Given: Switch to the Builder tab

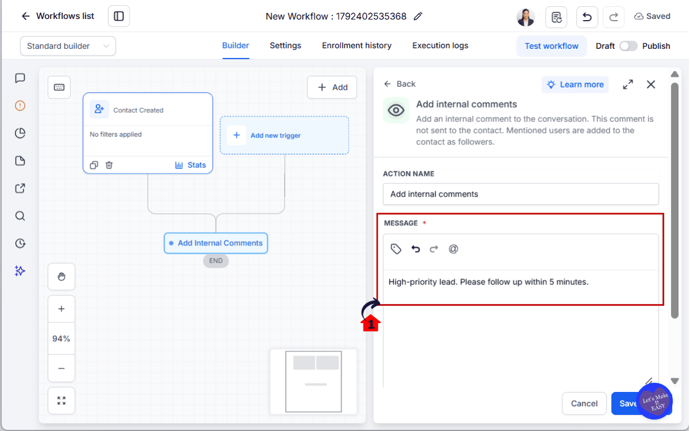Looking at the screenshot, I should pyautogui.click(x=236, y=45).
